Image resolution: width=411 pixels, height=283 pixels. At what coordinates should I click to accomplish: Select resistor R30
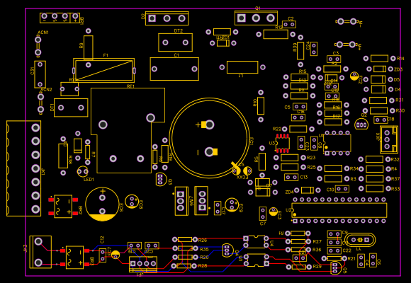(x=378, y=111)
